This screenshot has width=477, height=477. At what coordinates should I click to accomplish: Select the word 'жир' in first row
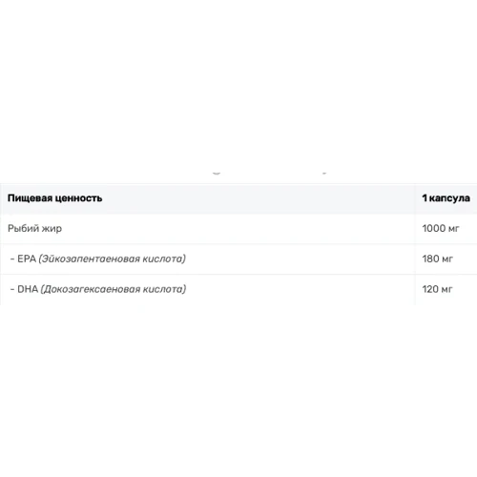coord(52,228)
